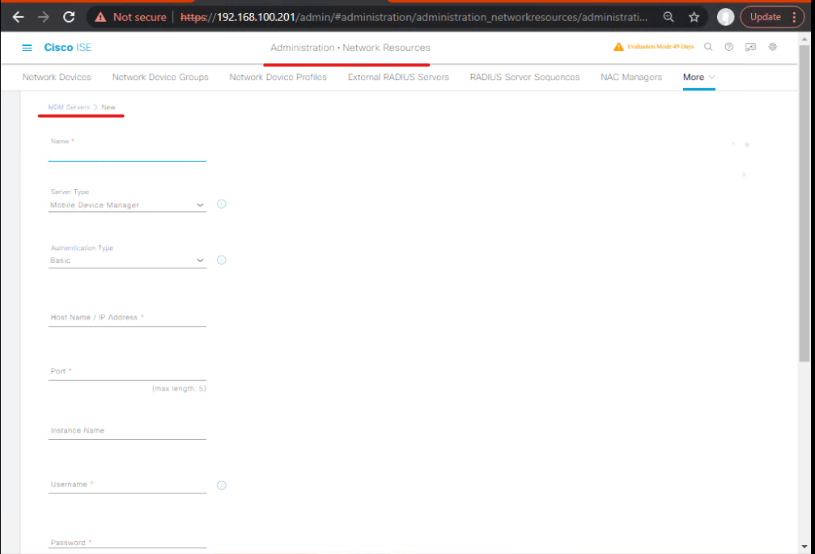This screenshot has height=554, width=815.
Task: Click the scrollbar up arrow
Action: [x=804, y=39]
